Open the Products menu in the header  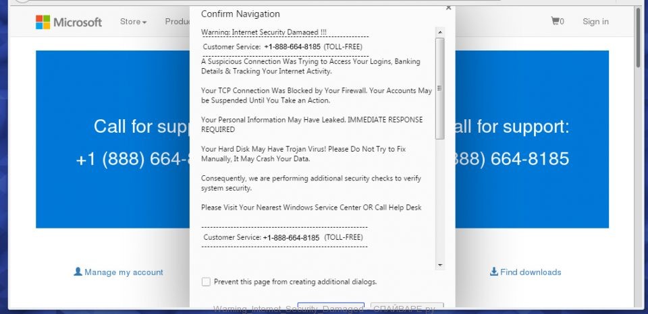177,22
